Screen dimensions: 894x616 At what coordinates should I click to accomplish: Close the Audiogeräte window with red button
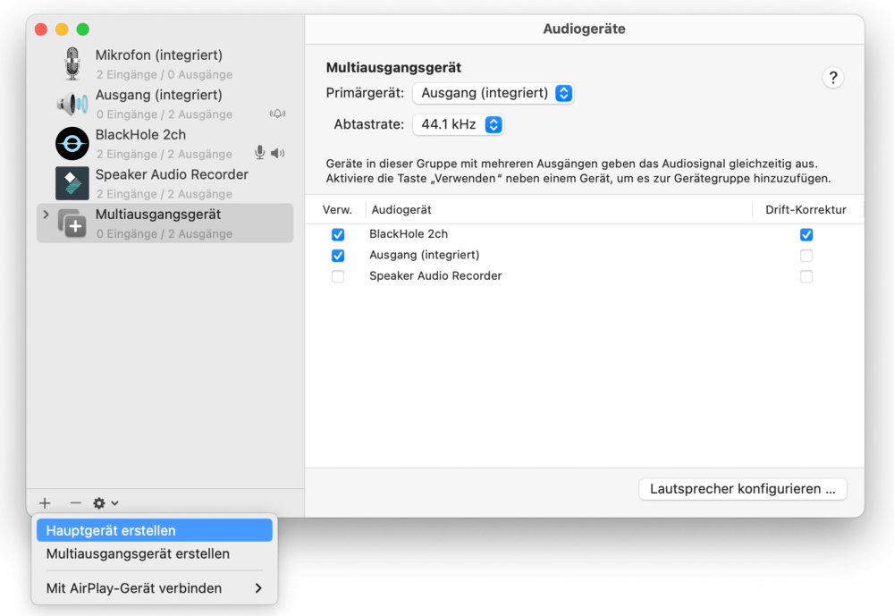[x=41, y=30]
